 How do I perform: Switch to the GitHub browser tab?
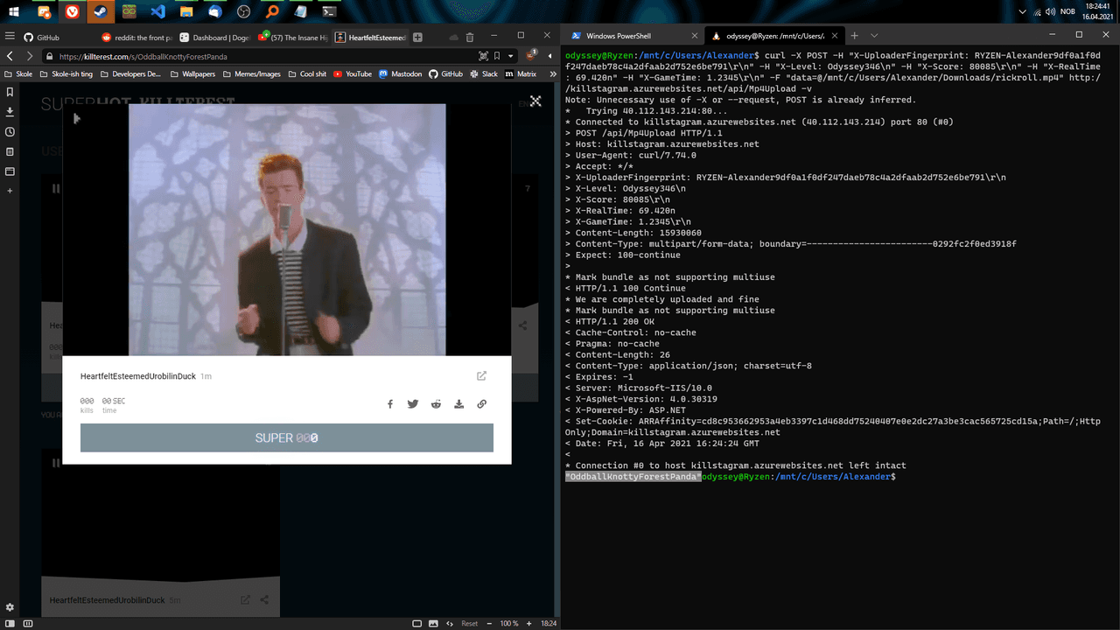[x=57, y=38]
